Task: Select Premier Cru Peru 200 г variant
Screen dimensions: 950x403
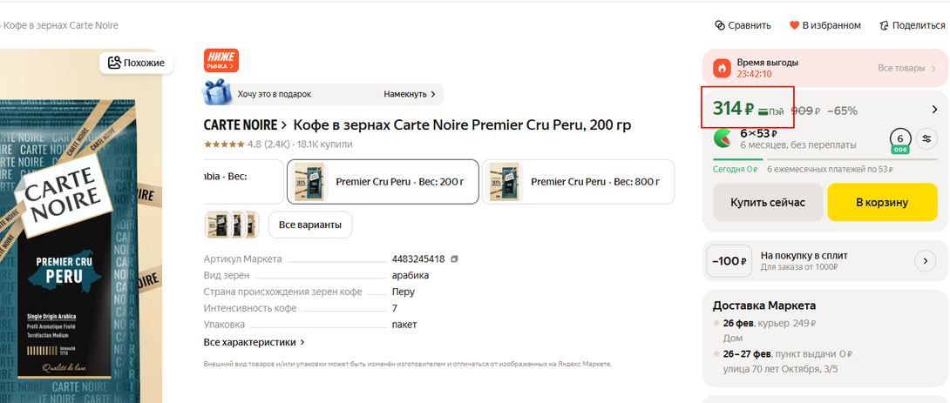Action: coord(383,182)
